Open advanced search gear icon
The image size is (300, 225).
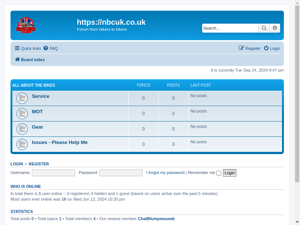point(275,28)
